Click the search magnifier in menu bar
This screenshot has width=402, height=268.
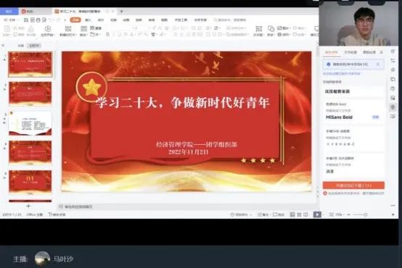216,20
